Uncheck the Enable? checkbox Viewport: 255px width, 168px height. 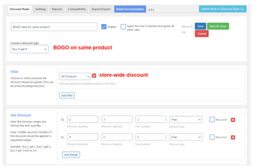pyautogui.click(x=104, y=27)
